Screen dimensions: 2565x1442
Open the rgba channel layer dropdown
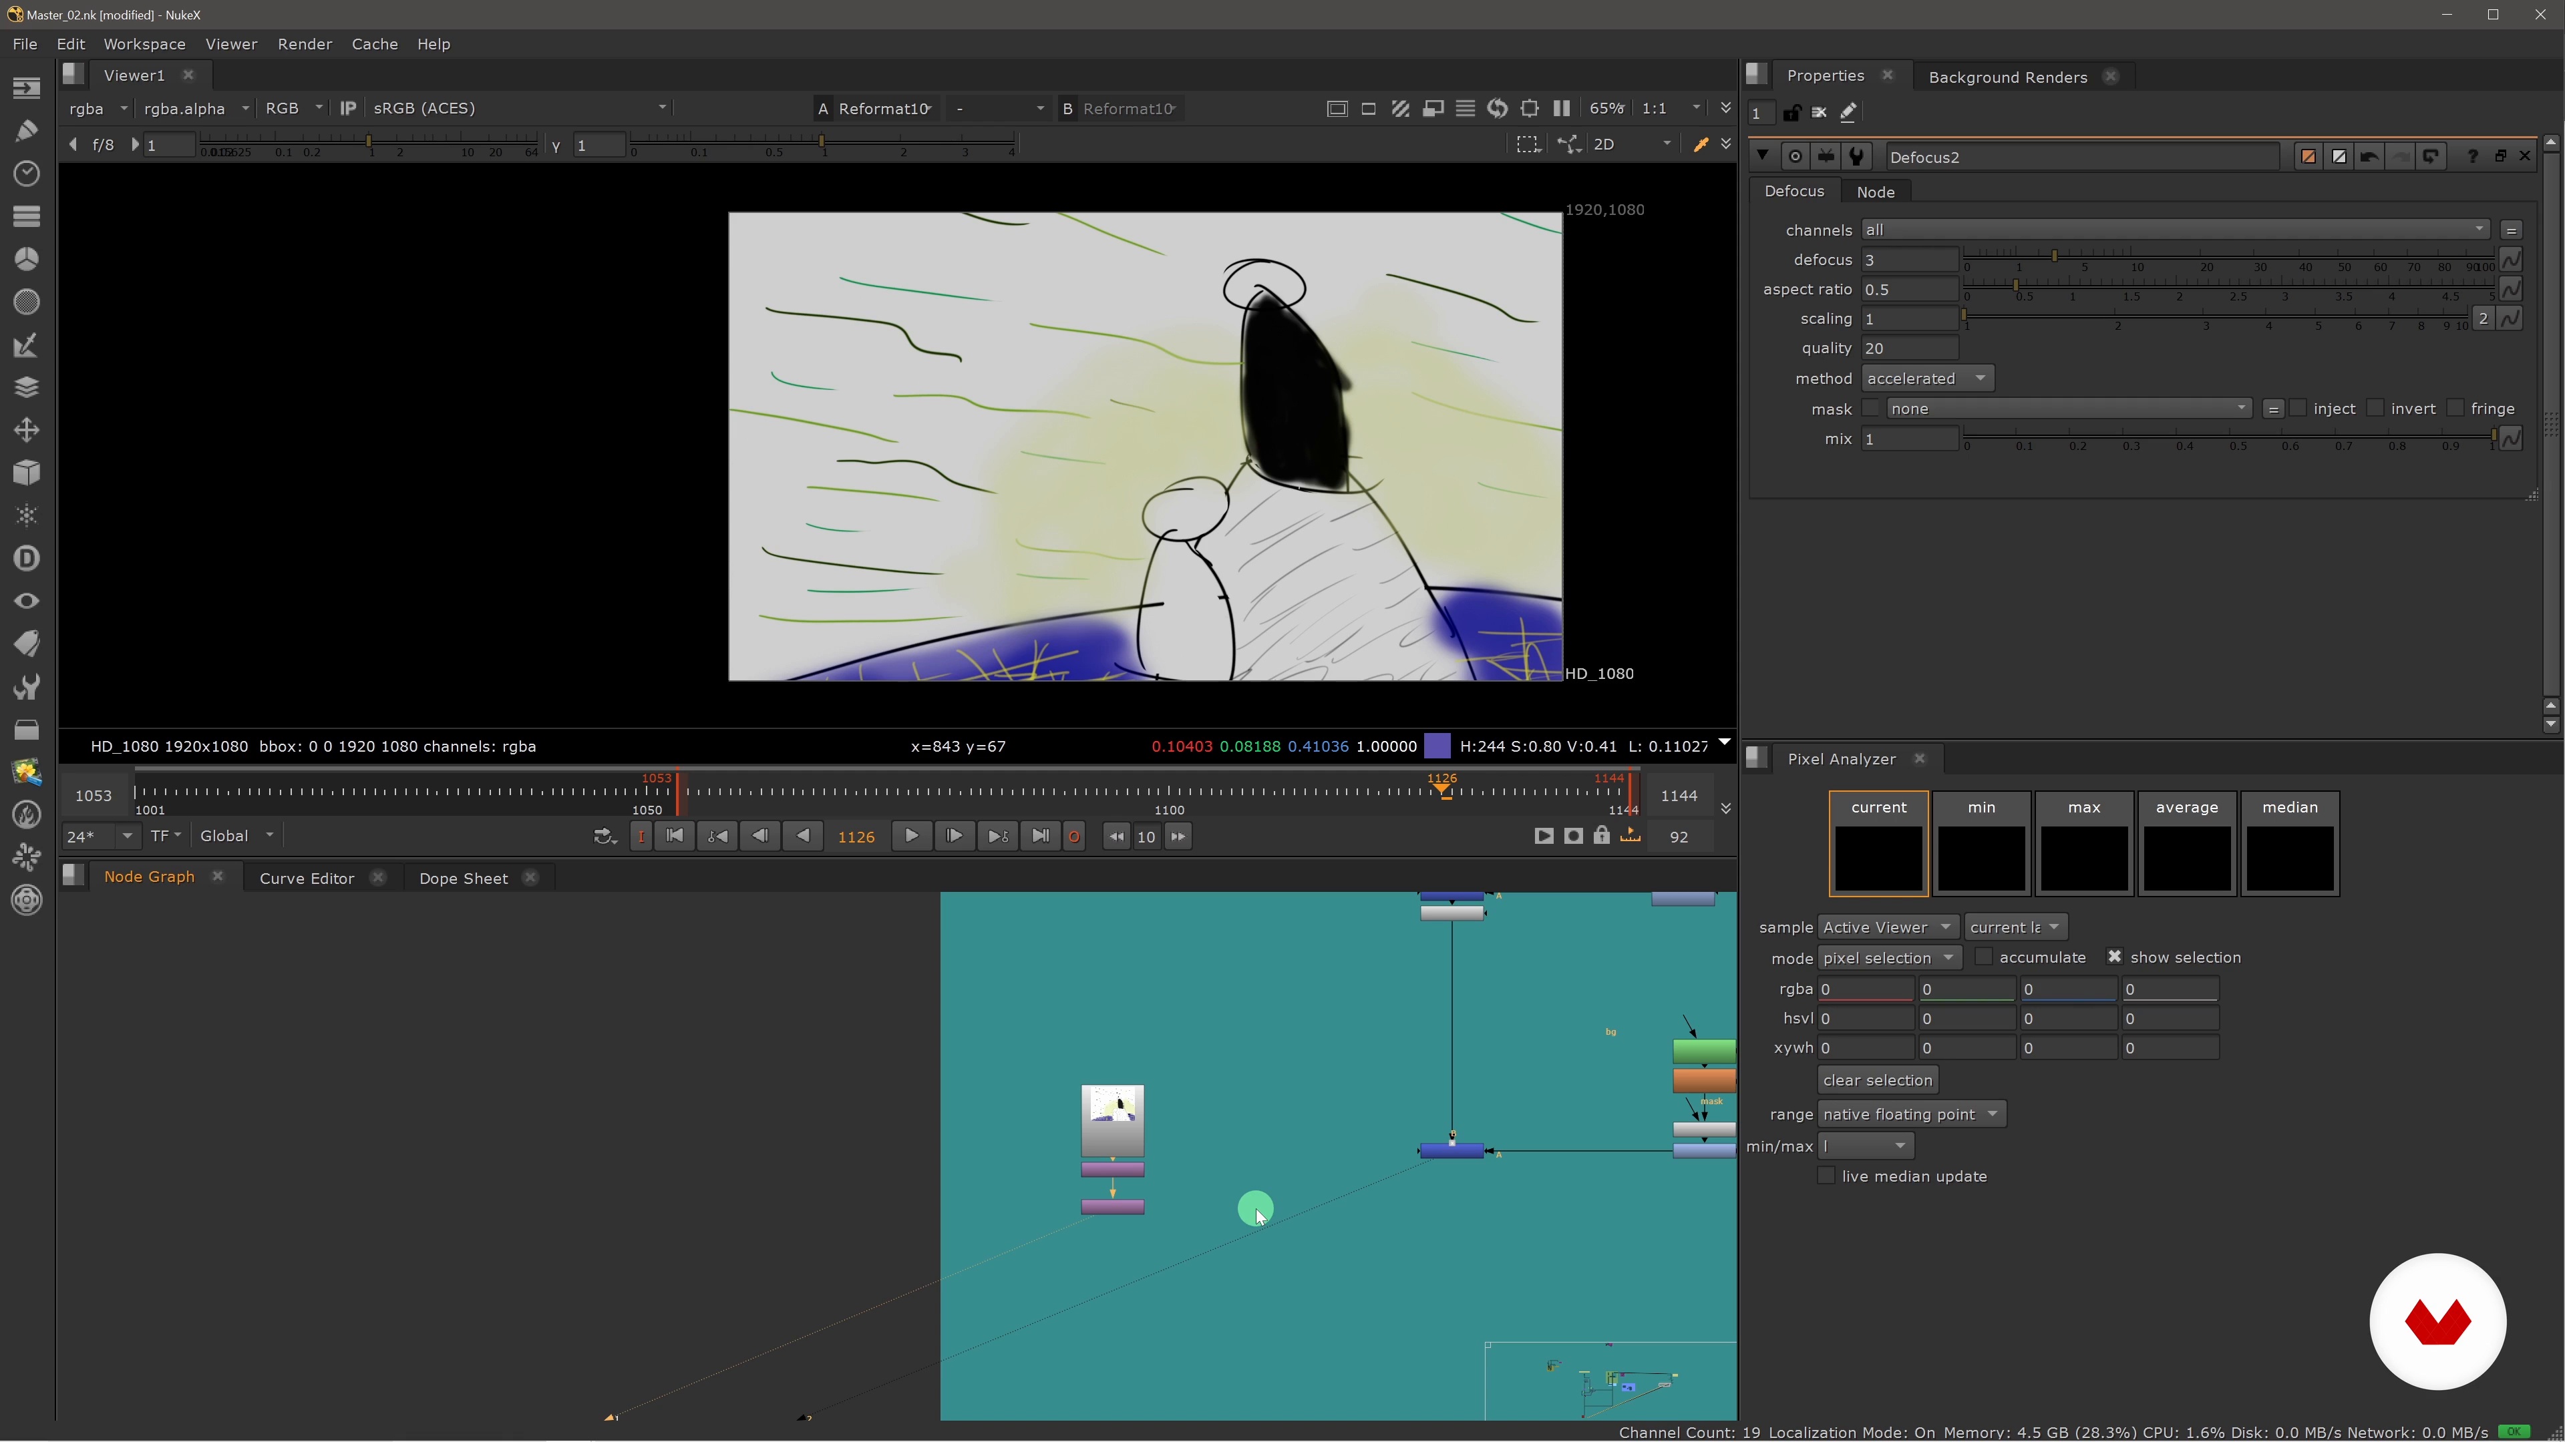pos(98,108)
